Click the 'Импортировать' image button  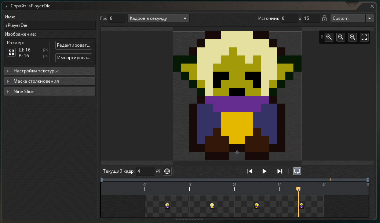74,58
